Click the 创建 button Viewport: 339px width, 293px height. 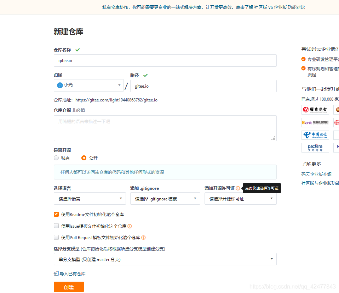click(69, 287)
